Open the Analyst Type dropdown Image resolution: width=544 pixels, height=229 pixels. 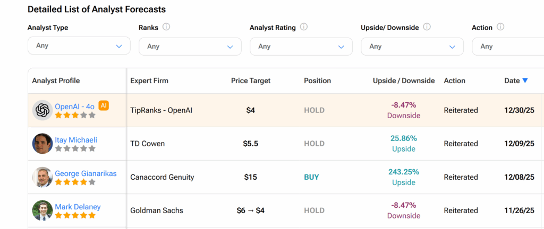79,46
